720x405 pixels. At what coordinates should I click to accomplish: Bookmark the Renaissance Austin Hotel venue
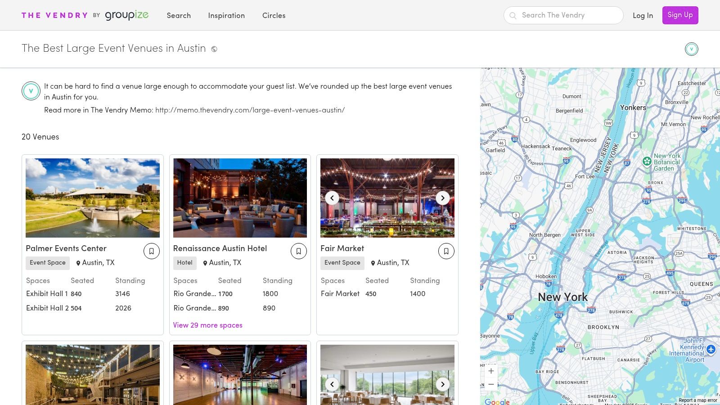tap(299, 251)
